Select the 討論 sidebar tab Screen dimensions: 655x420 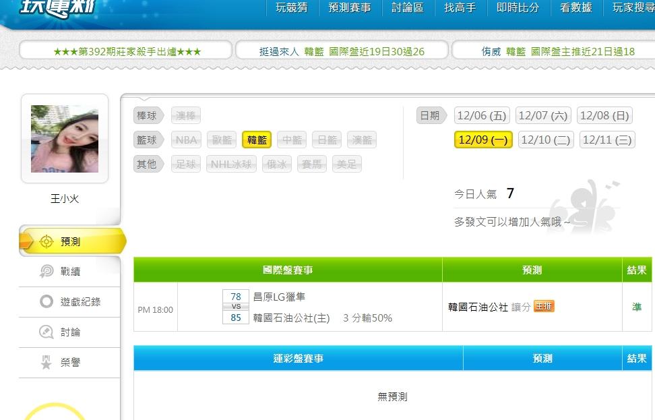[x=69, y=332]
